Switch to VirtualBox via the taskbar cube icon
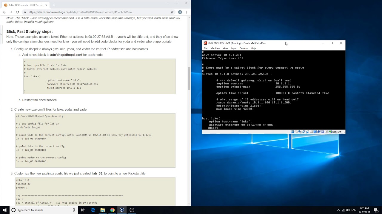 coord(122,210)
